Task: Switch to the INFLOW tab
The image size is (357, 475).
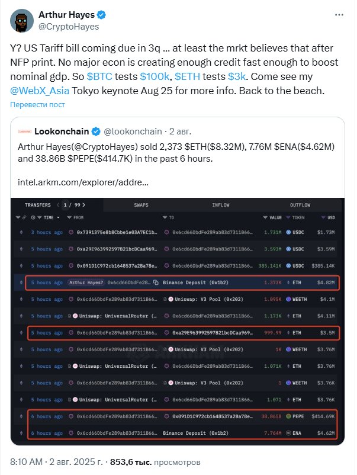Action: 221,205
